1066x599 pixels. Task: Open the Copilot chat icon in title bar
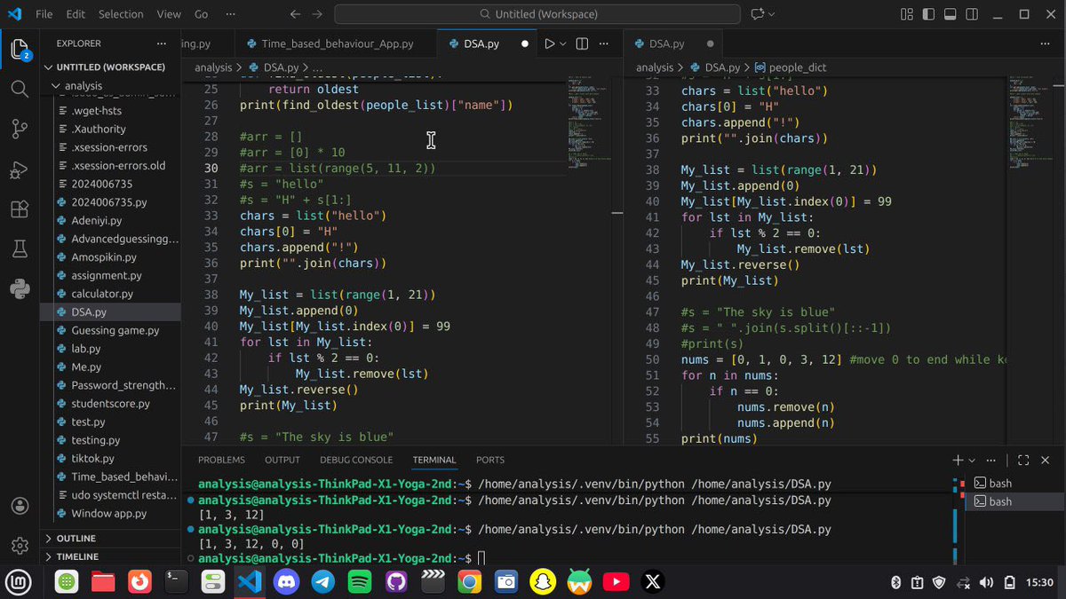[758, 14]
